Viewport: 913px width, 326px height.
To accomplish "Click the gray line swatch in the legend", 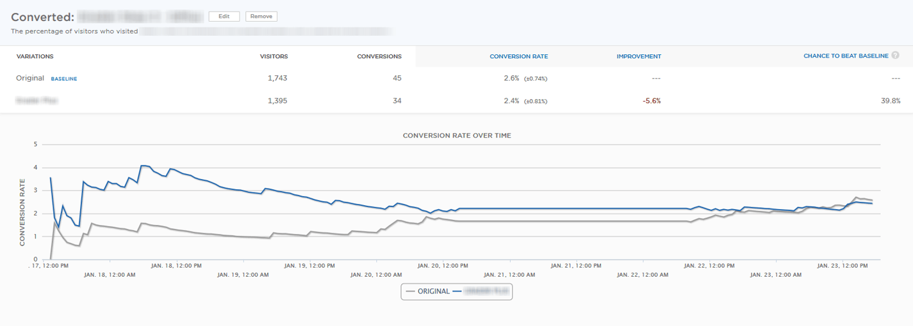I will tap(410, 291).
